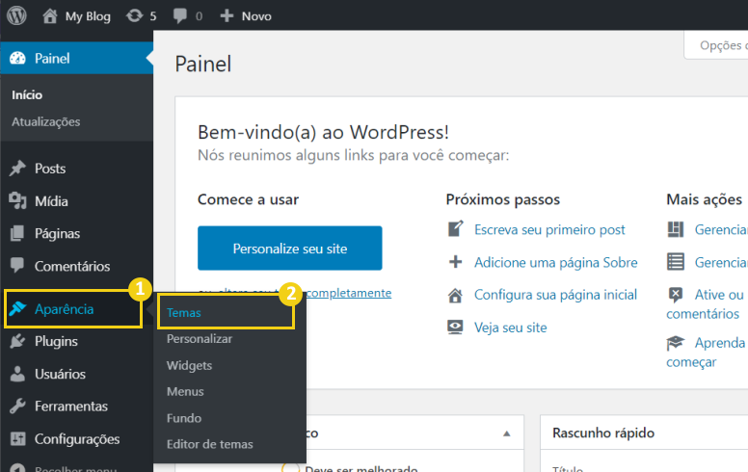Click the Páginas pages icon
Image resolution: width=748 pixels, height=472 pixels.
17,233
